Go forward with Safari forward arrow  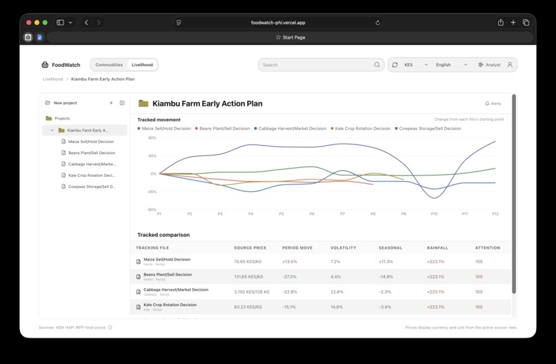click(x=99, y=22)
